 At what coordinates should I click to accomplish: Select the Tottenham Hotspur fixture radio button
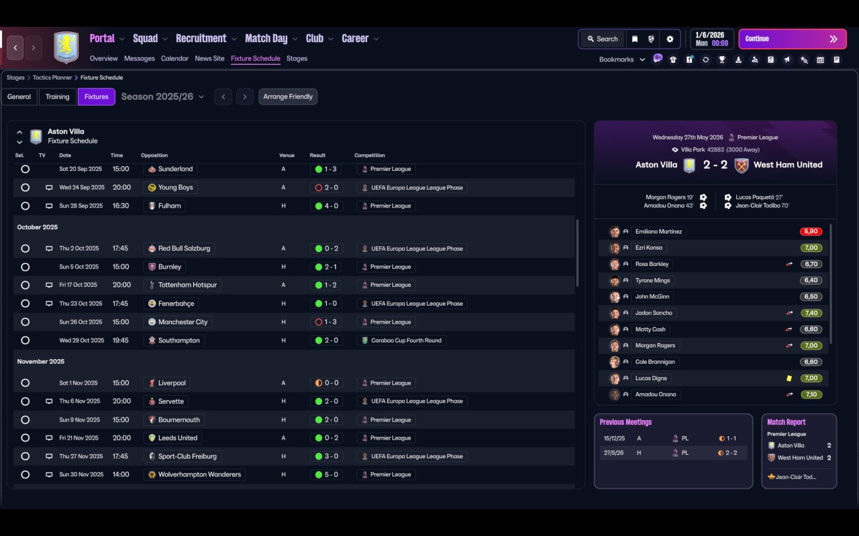point(25,285)
